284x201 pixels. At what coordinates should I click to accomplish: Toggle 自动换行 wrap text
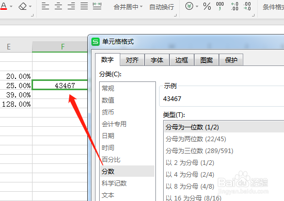coord(162,7)
